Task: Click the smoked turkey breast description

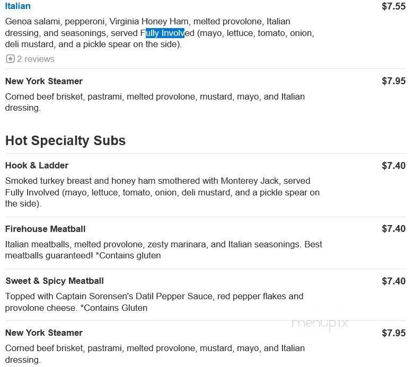Action: [157, 181]
